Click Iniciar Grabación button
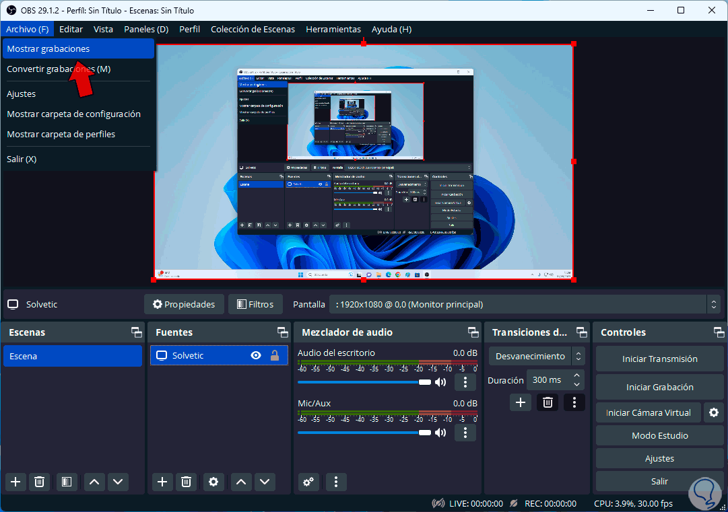Image resolution: width=728 pixels, height=512 pixels. click(659, 387)
